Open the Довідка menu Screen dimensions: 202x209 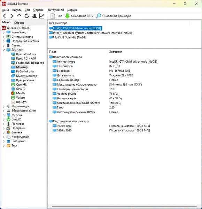click(x=72, y=10)
